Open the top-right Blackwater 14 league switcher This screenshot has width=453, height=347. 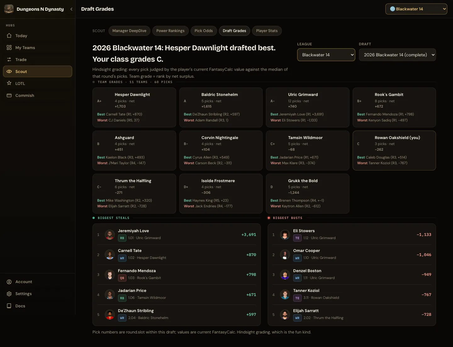[x=416, y=9]
